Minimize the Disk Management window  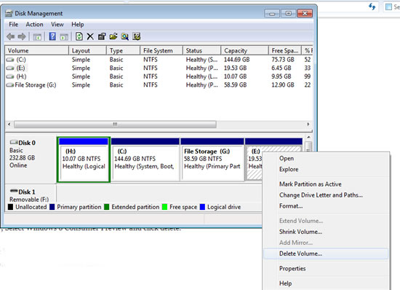[272, 13]
